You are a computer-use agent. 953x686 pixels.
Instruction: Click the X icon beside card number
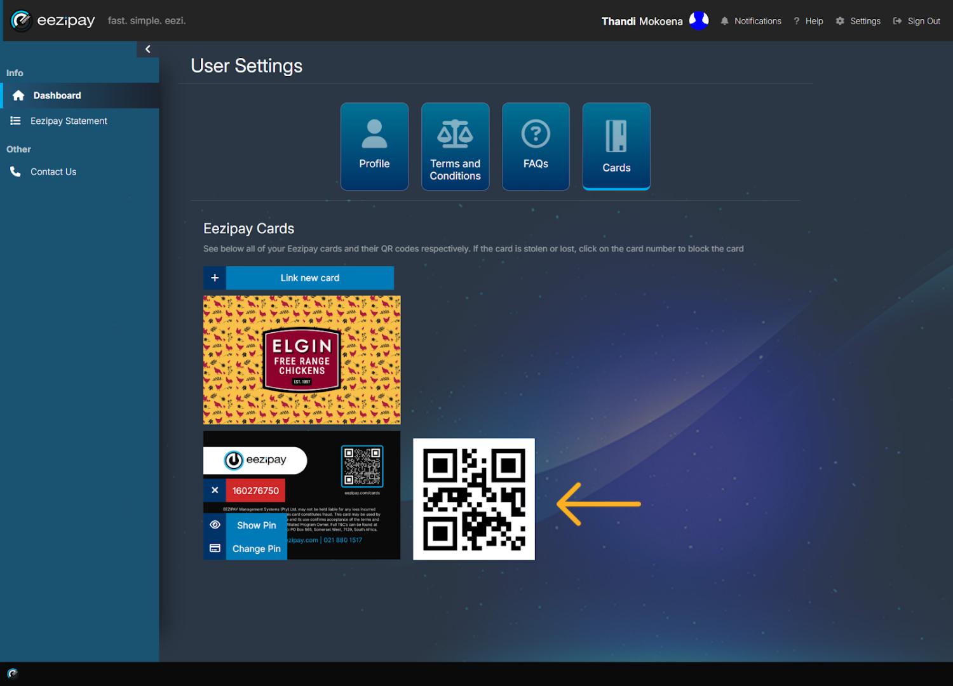215,490
